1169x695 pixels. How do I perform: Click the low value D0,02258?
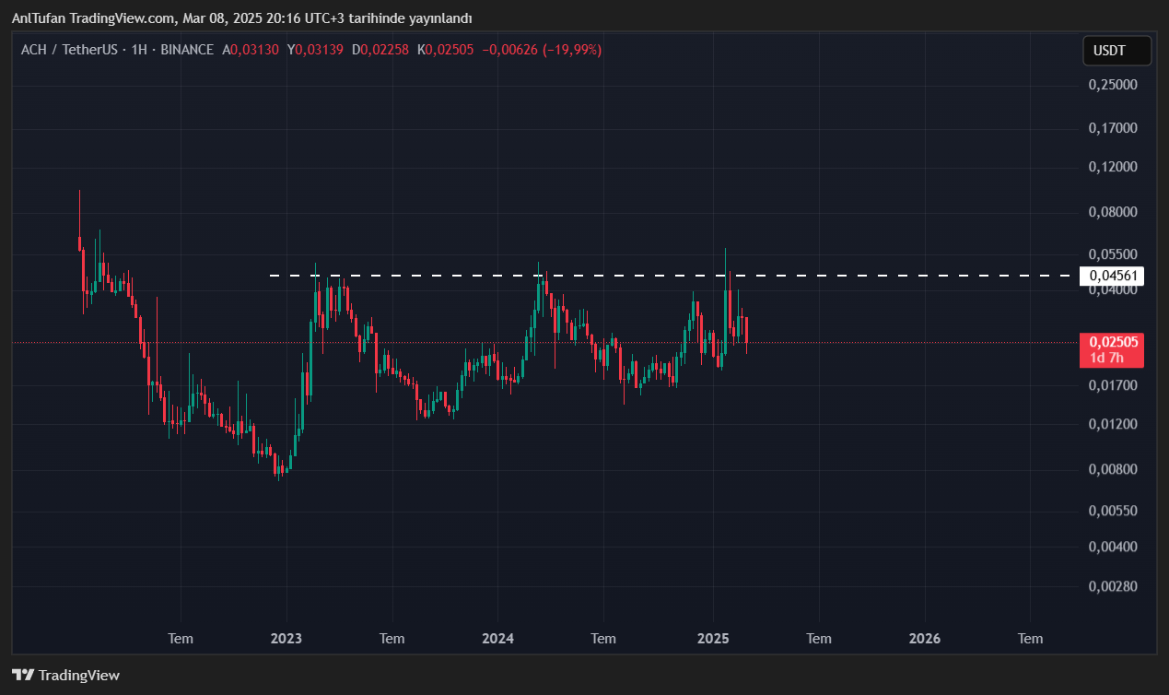pyautogui.click(x=381, y=50)
